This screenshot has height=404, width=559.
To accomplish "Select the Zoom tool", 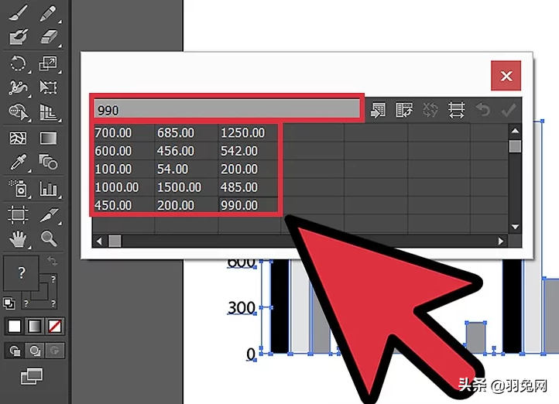I will click(49, 238).
